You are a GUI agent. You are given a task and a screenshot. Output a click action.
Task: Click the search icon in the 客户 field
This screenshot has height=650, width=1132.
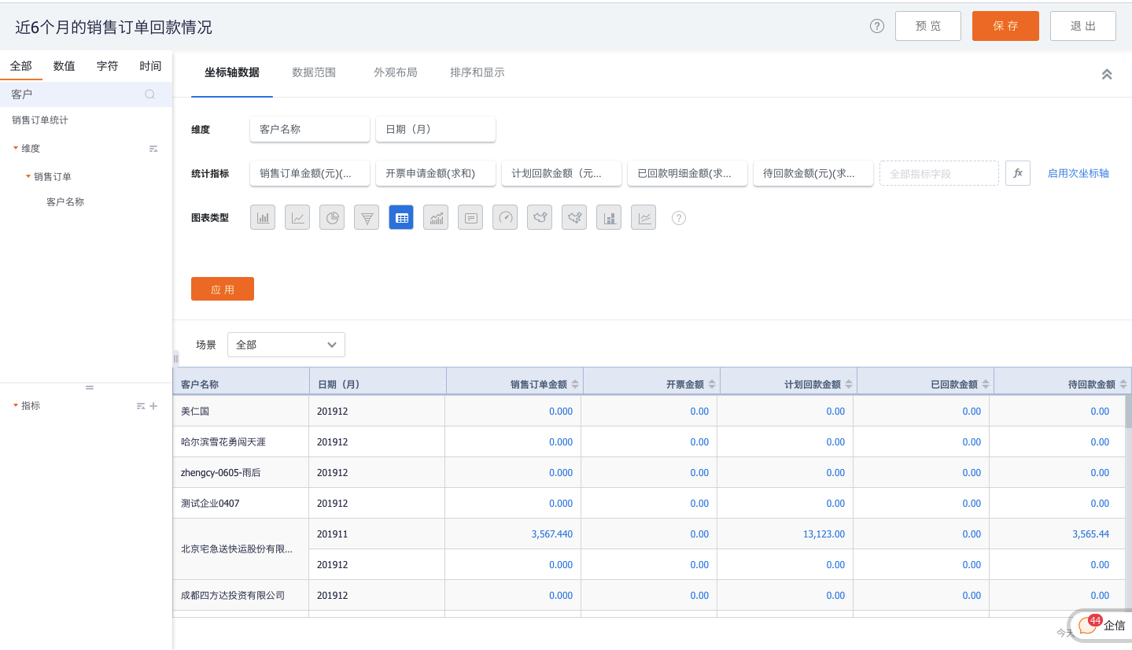click(150, 94)
